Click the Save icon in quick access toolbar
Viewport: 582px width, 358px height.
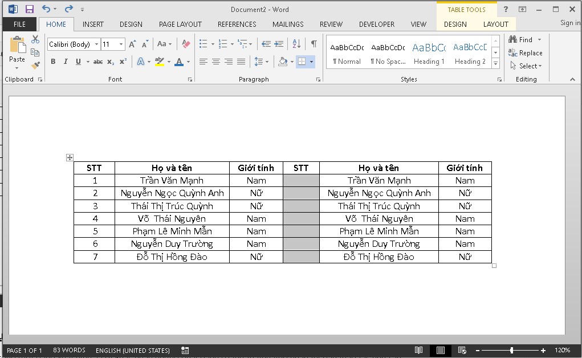pos(29,9)
